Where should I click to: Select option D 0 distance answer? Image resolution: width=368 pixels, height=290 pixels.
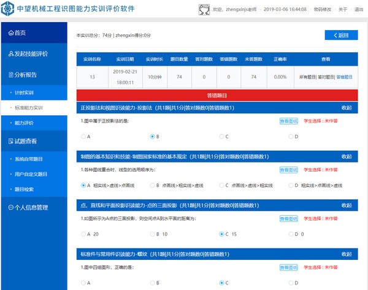[291, 234]
